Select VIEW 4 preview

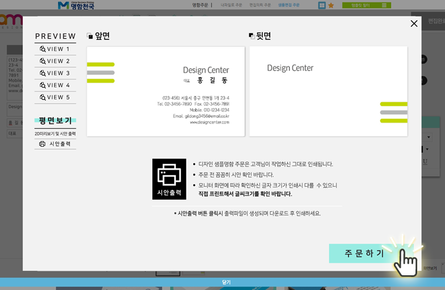point(55,85)
